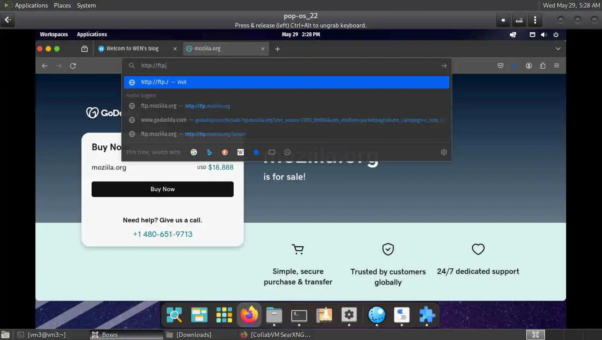Screen dimensions: 602x340
Task: Click the Buy Now button
Action: pos(162,189)
